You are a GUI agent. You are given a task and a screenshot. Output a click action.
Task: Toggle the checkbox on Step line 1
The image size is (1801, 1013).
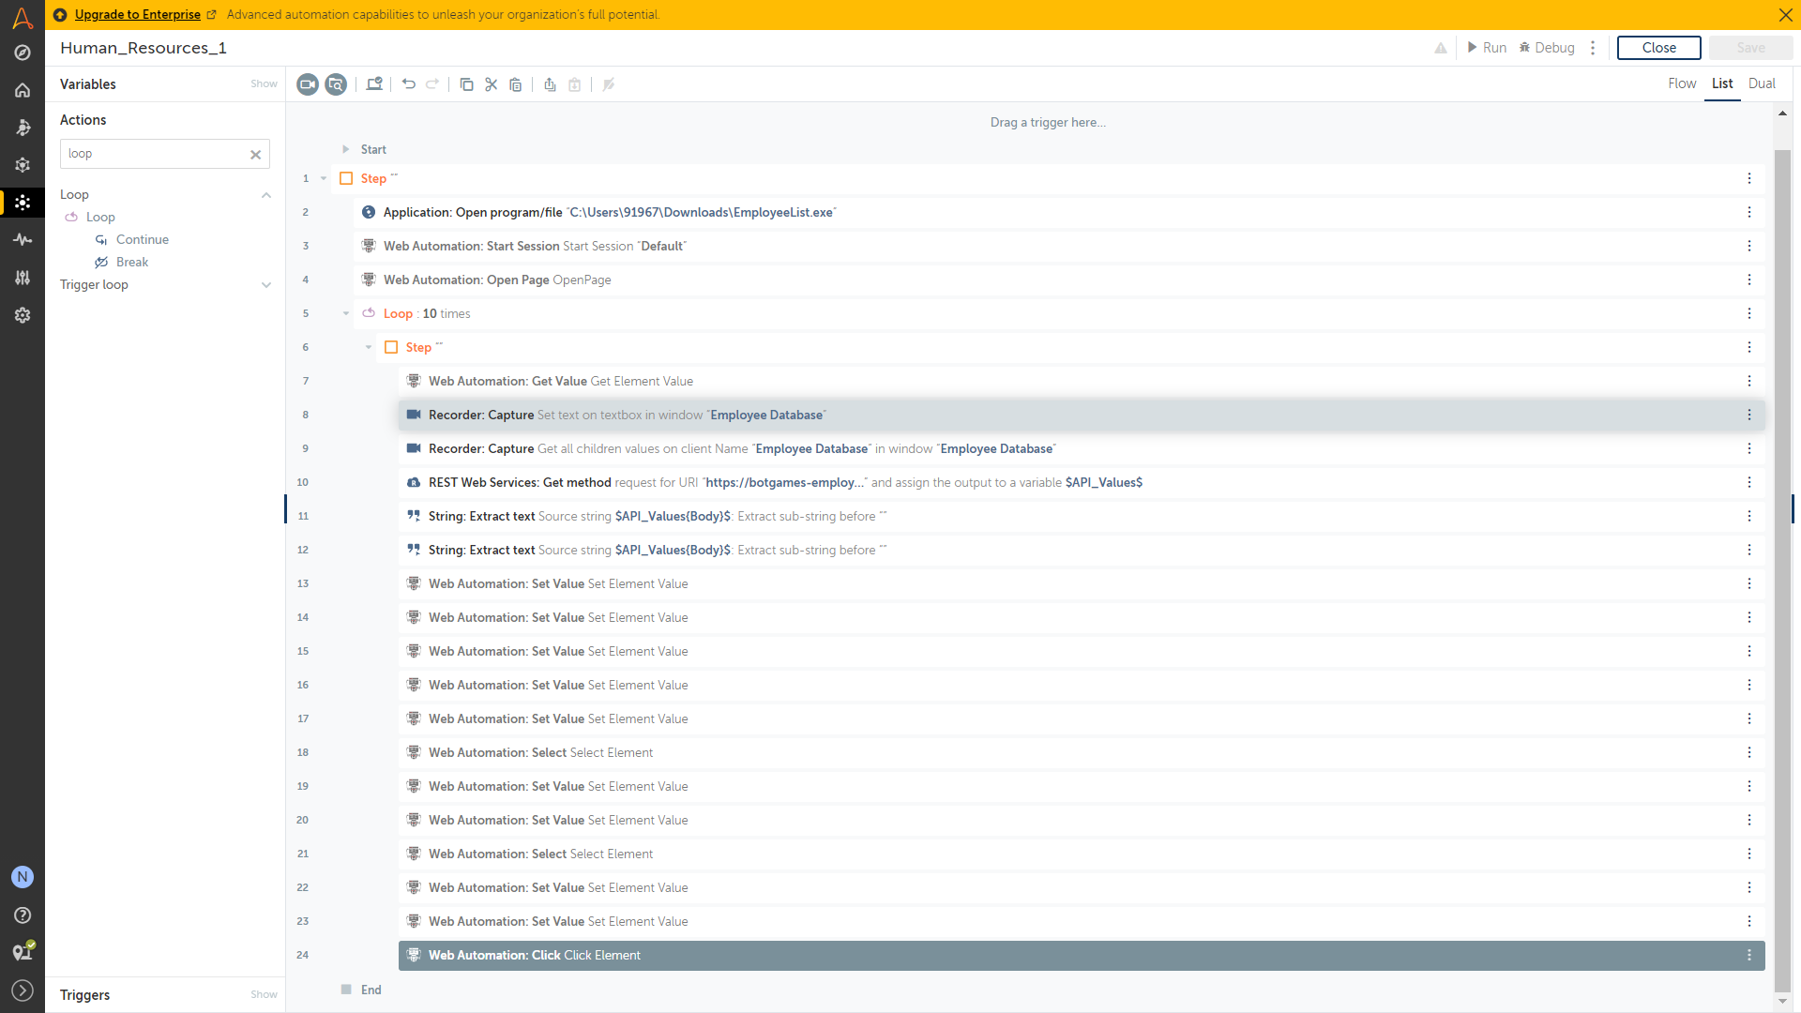pos(346,178)
